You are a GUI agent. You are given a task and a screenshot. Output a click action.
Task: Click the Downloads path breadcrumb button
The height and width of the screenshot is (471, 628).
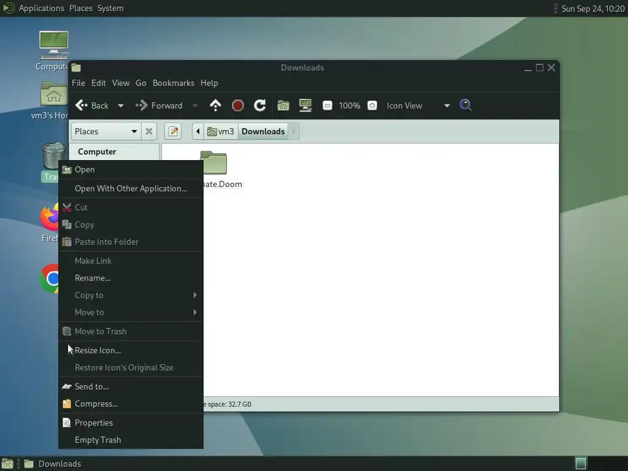(x=263, y=131)
